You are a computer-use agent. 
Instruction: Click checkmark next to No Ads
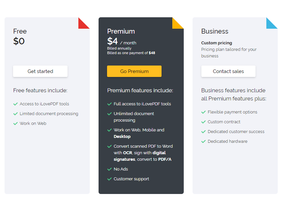point(110,169)
